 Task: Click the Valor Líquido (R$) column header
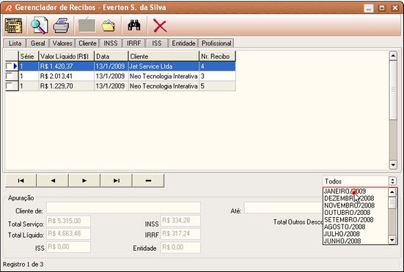67,56
